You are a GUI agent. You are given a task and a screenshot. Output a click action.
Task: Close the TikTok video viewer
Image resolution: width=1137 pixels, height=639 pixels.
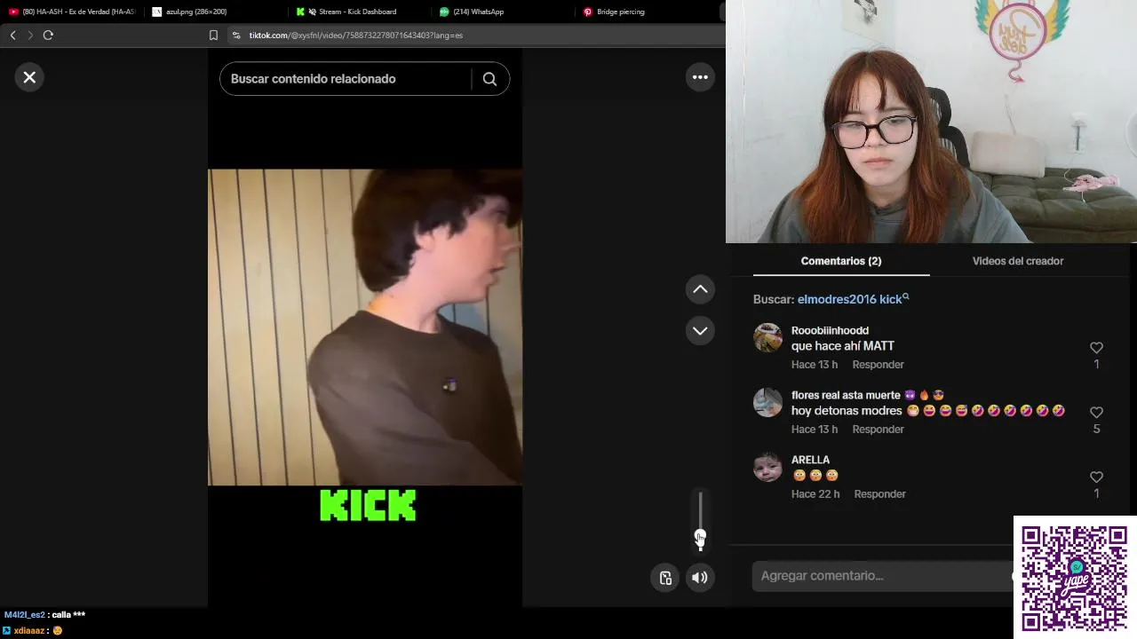[29, 77]
